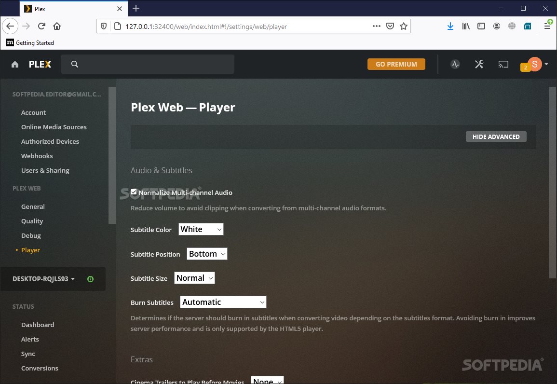Open dropdown arrow next to avatar

coord(546,64)
